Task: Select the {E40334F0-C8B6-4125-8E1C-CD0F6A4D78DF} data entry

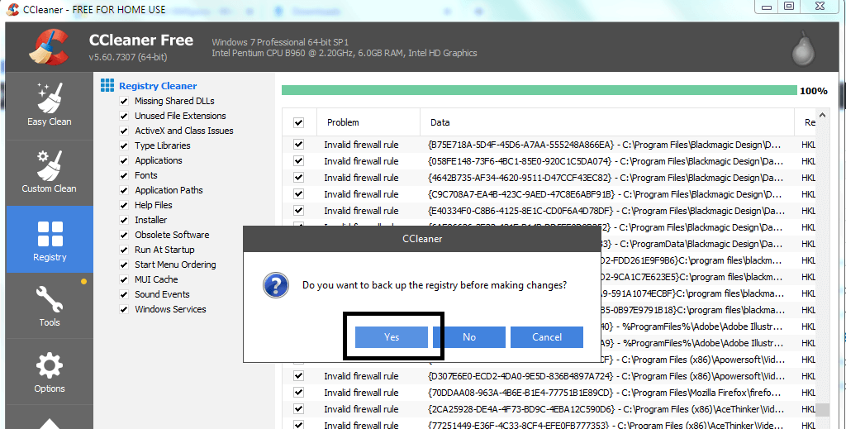Action: coord(606,211)
